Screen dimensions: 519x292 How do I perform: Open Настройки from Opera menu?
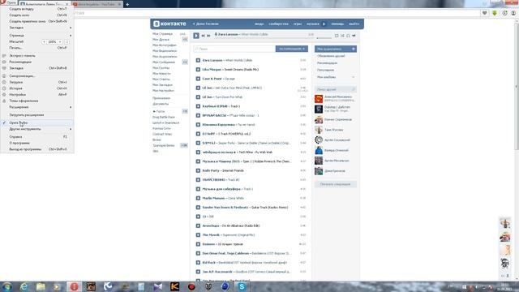point(36,94)
